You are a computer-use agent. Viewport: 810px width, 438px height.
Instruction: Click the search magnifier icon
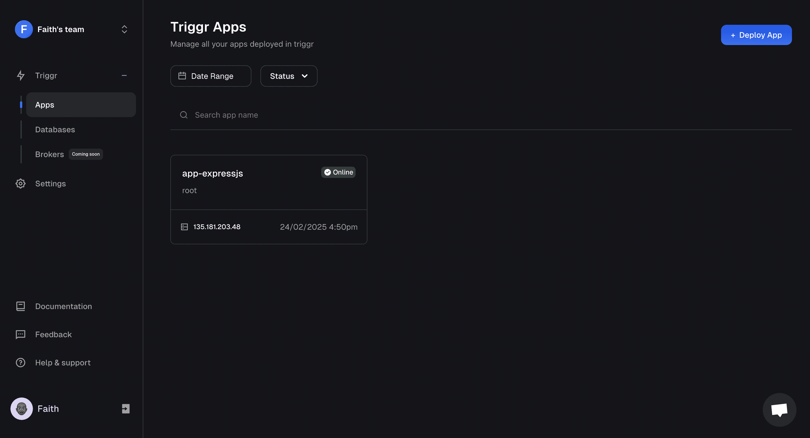pyautogui.click(x=184, y=115)
